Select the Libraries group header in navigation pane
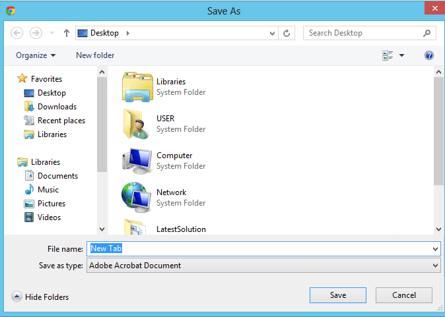 click(46, 162)
